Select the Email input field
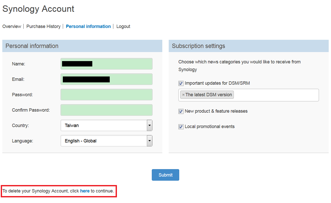The height and width of the screenshot is (203, 331). tap(106, 79)
